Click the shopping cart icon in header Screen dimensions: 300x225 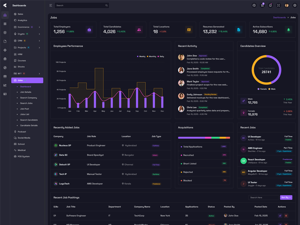(262, 5)
